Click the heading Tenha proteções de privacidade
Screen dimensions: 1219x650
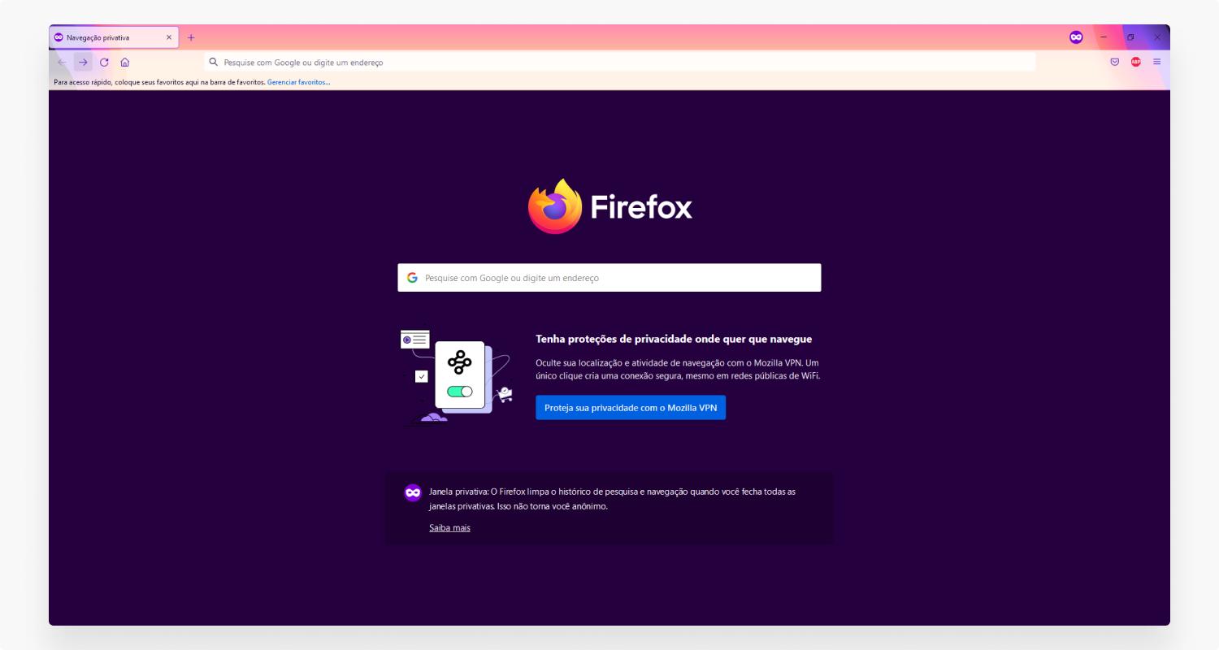(x=674, y=339)
